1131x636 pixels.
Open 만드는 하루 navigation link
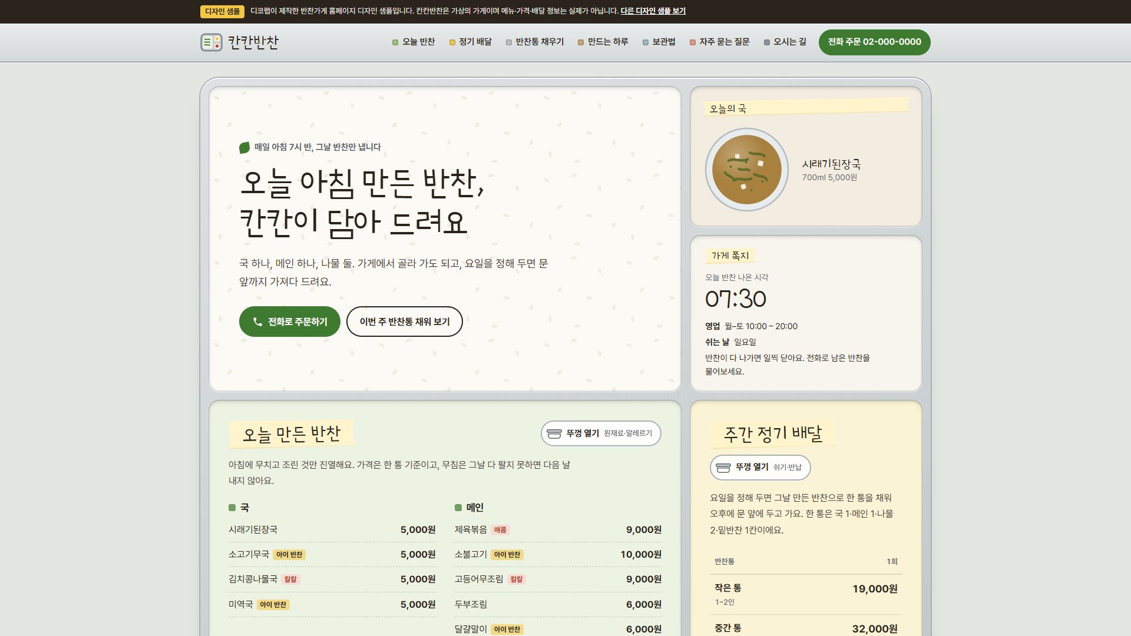tap(603, 42)
